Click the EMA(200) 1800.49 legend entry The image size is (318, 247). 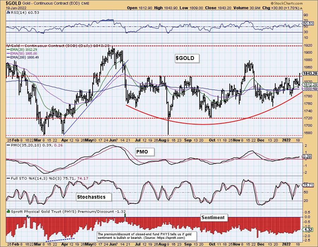click(23, 57)
